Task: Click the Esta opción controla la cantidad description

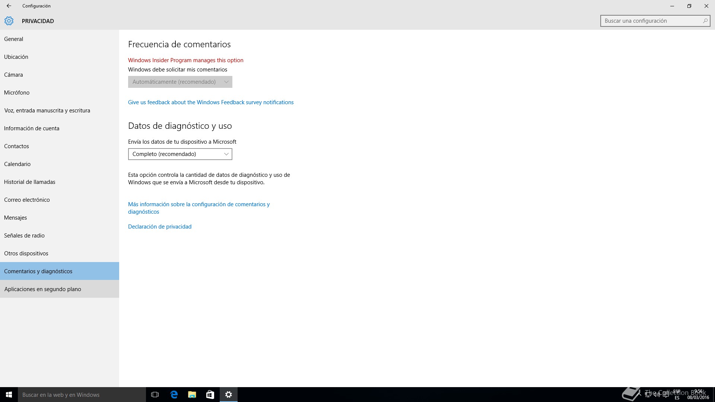Action: [209, 179]
